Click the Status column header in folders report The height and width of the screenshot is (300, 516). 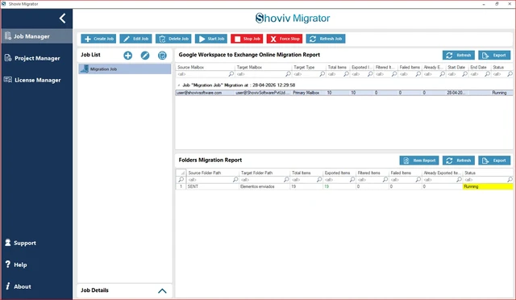pyautogui.click(x=488, y=173)
